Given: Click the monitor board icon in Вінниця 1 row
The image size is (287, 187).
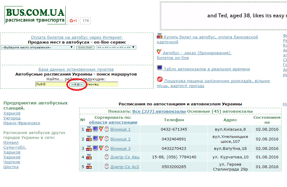Looking at the screenshot, I should [x=95, y=129].
